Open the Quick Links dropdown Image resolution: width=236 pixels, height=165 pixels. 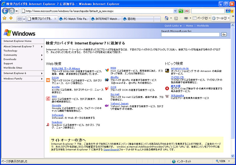[173, 26]
